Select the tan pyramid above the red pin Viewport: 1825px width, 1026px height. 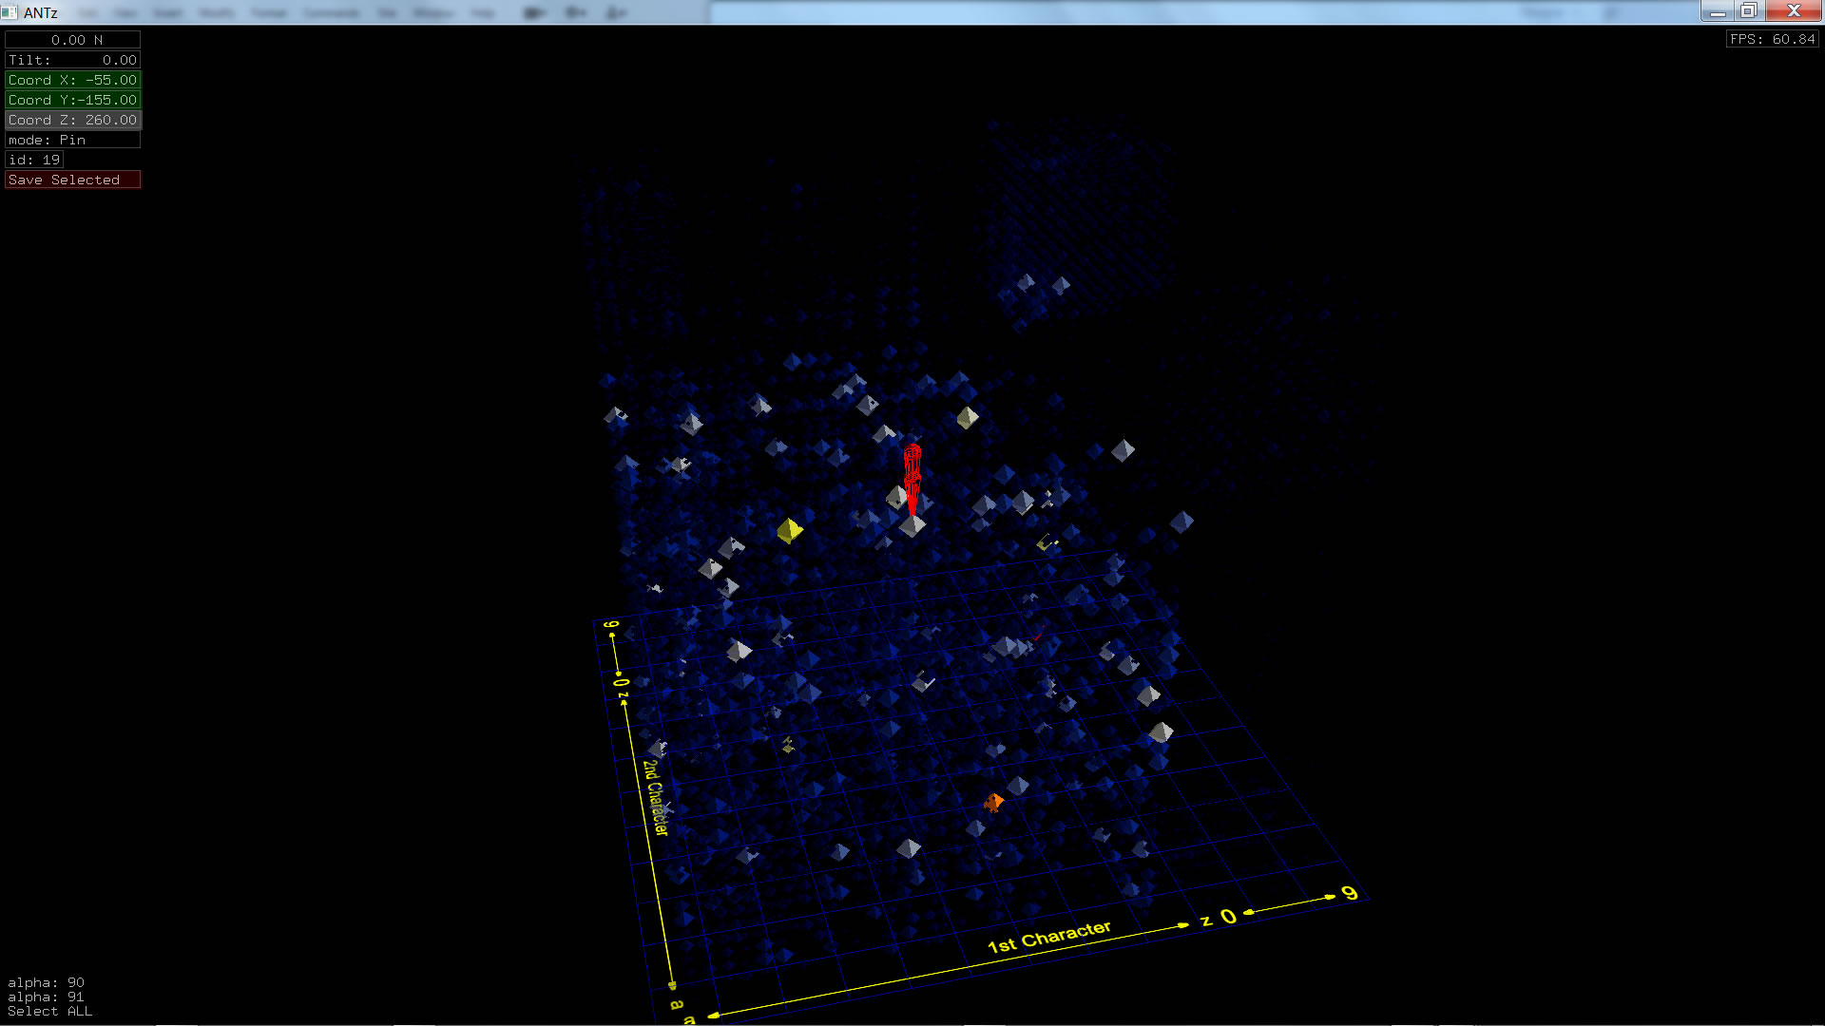[x=967, y=417]
